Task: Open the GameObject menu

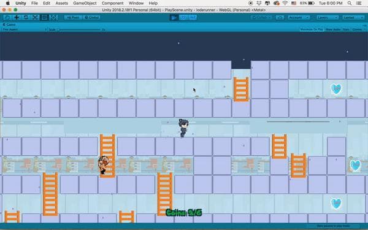Action: [x=85, y=3]
